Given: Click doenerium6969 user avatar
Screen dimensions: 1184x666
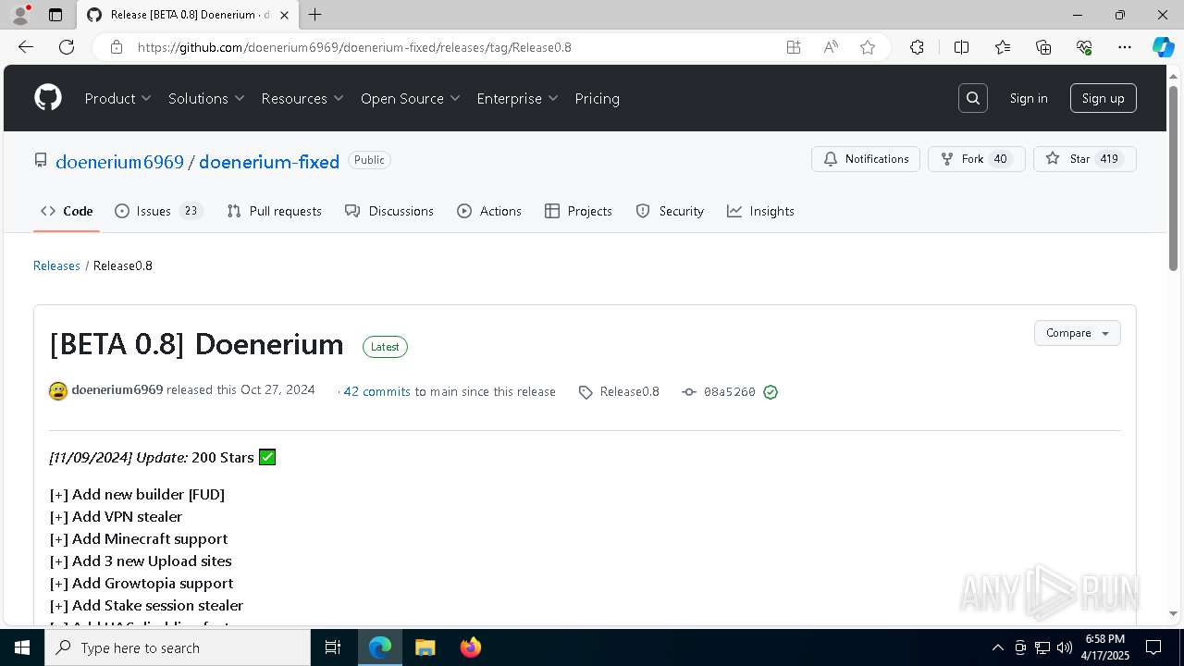Looking at the screenshot, I should [x=58, y=391].
